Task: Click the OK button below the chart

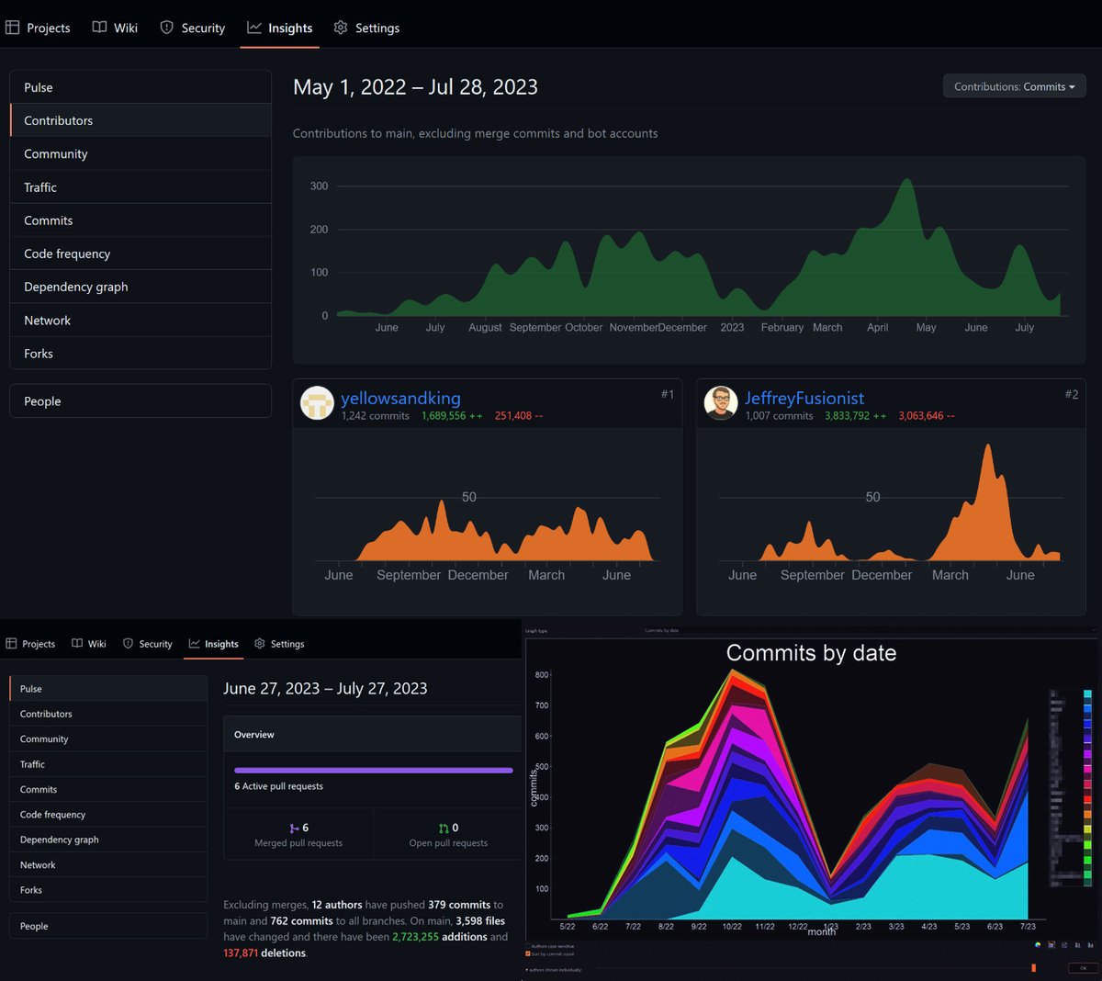Action: [x=1083, y=967]
